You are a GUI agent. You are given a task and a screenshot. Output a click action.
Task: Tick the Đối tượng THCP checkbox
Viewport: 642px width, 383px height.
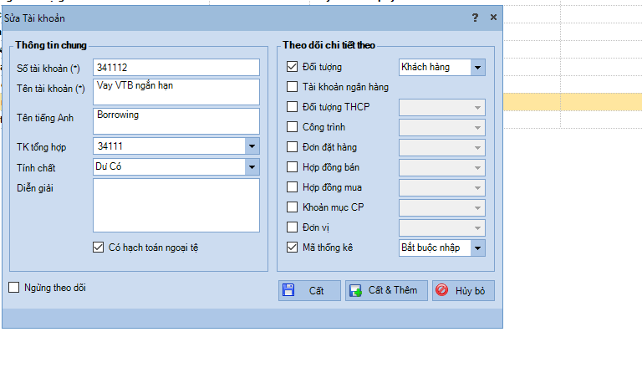292,107
